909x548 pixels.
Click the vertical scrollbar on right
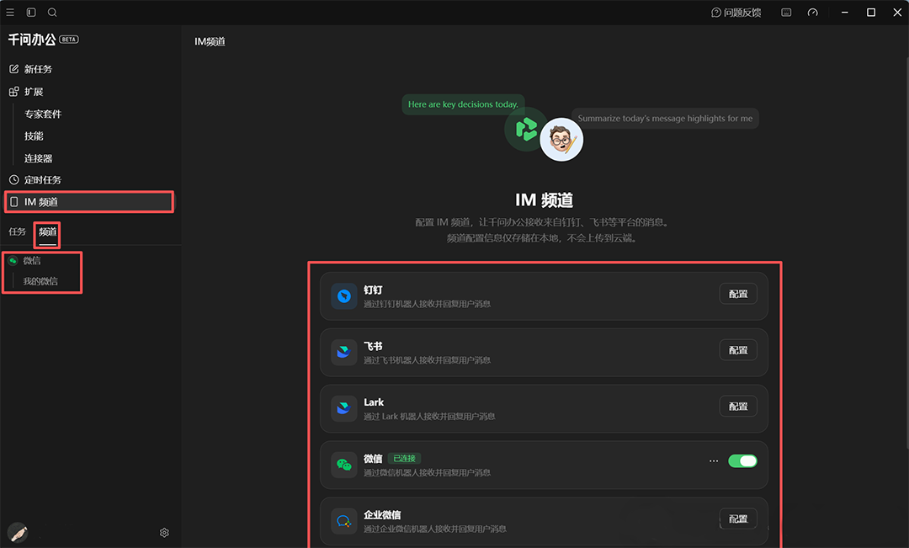tap(906, 253)
